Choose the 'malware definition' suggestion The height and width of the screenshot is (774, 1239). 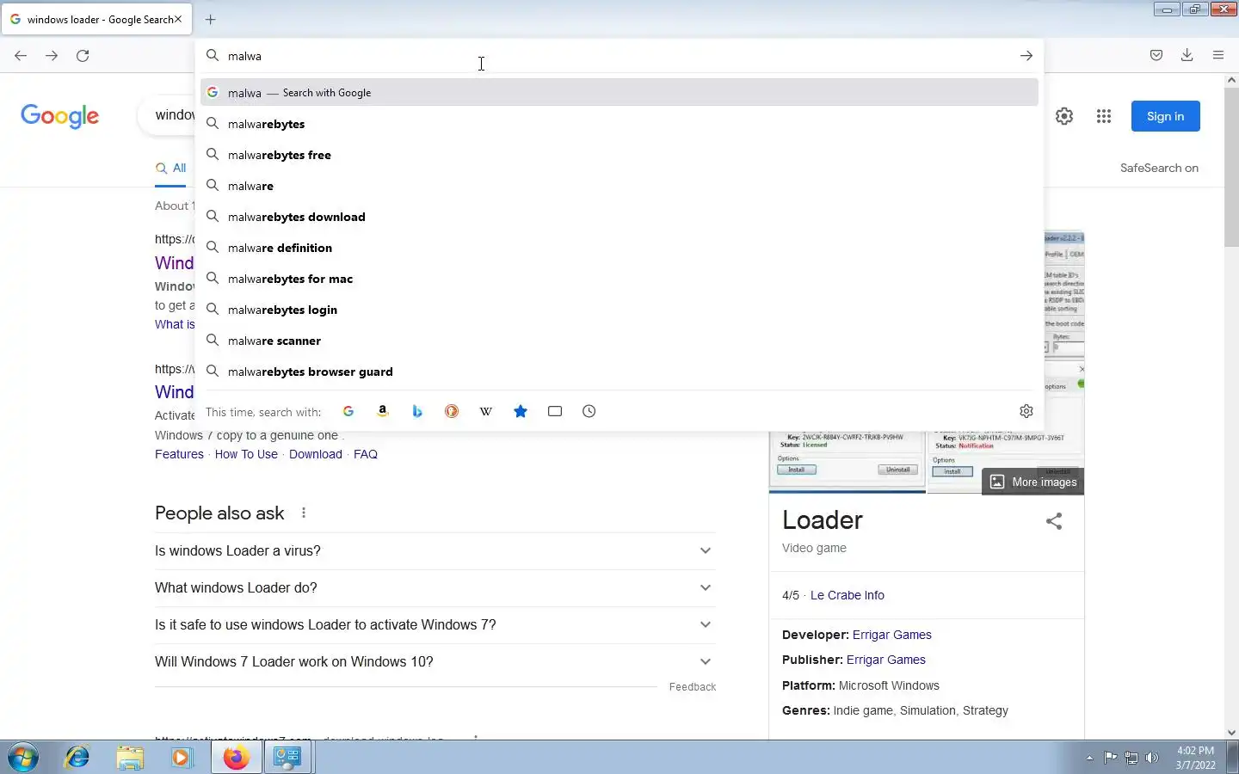tap(619, 248)
